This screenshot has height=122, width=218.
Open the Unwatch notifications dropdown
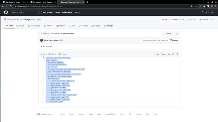(x=177, y=20)
